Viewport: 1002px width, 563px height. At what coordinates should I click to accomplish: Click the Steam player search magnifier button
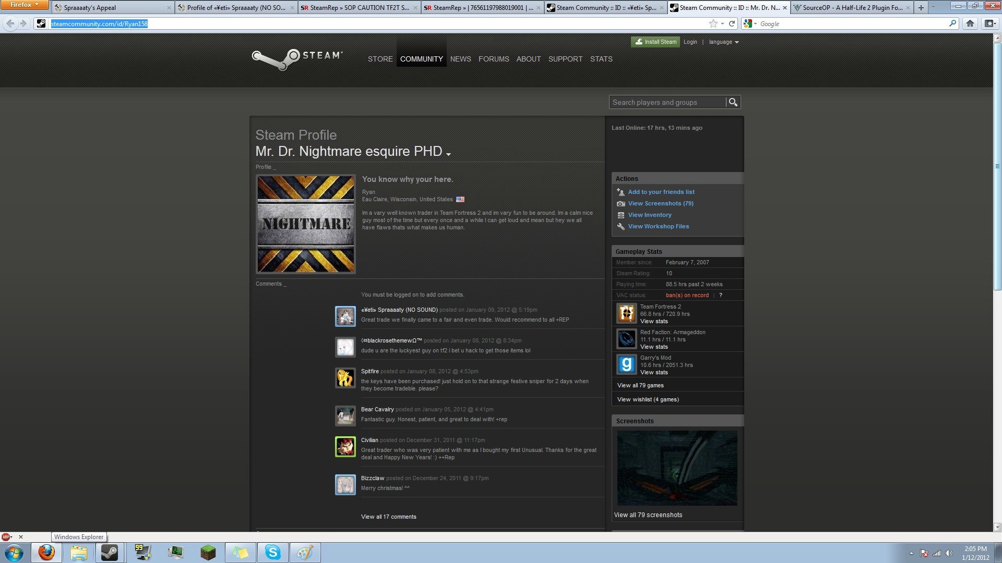point(733,102)
